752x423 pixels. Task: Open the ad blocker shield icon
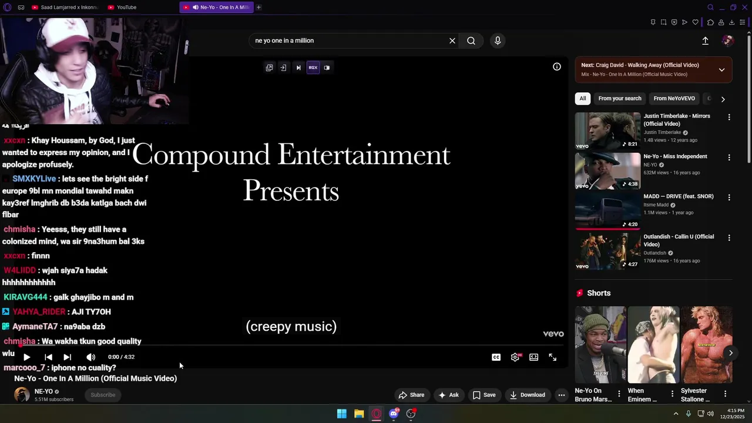[x=674, y=22]
